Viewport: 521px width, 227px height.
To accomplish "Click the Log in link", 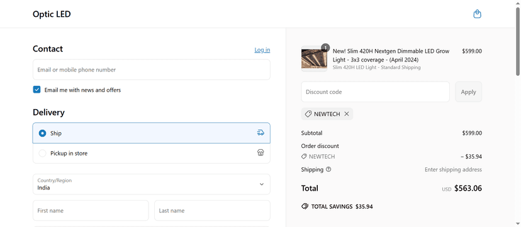I will point(262,50).
